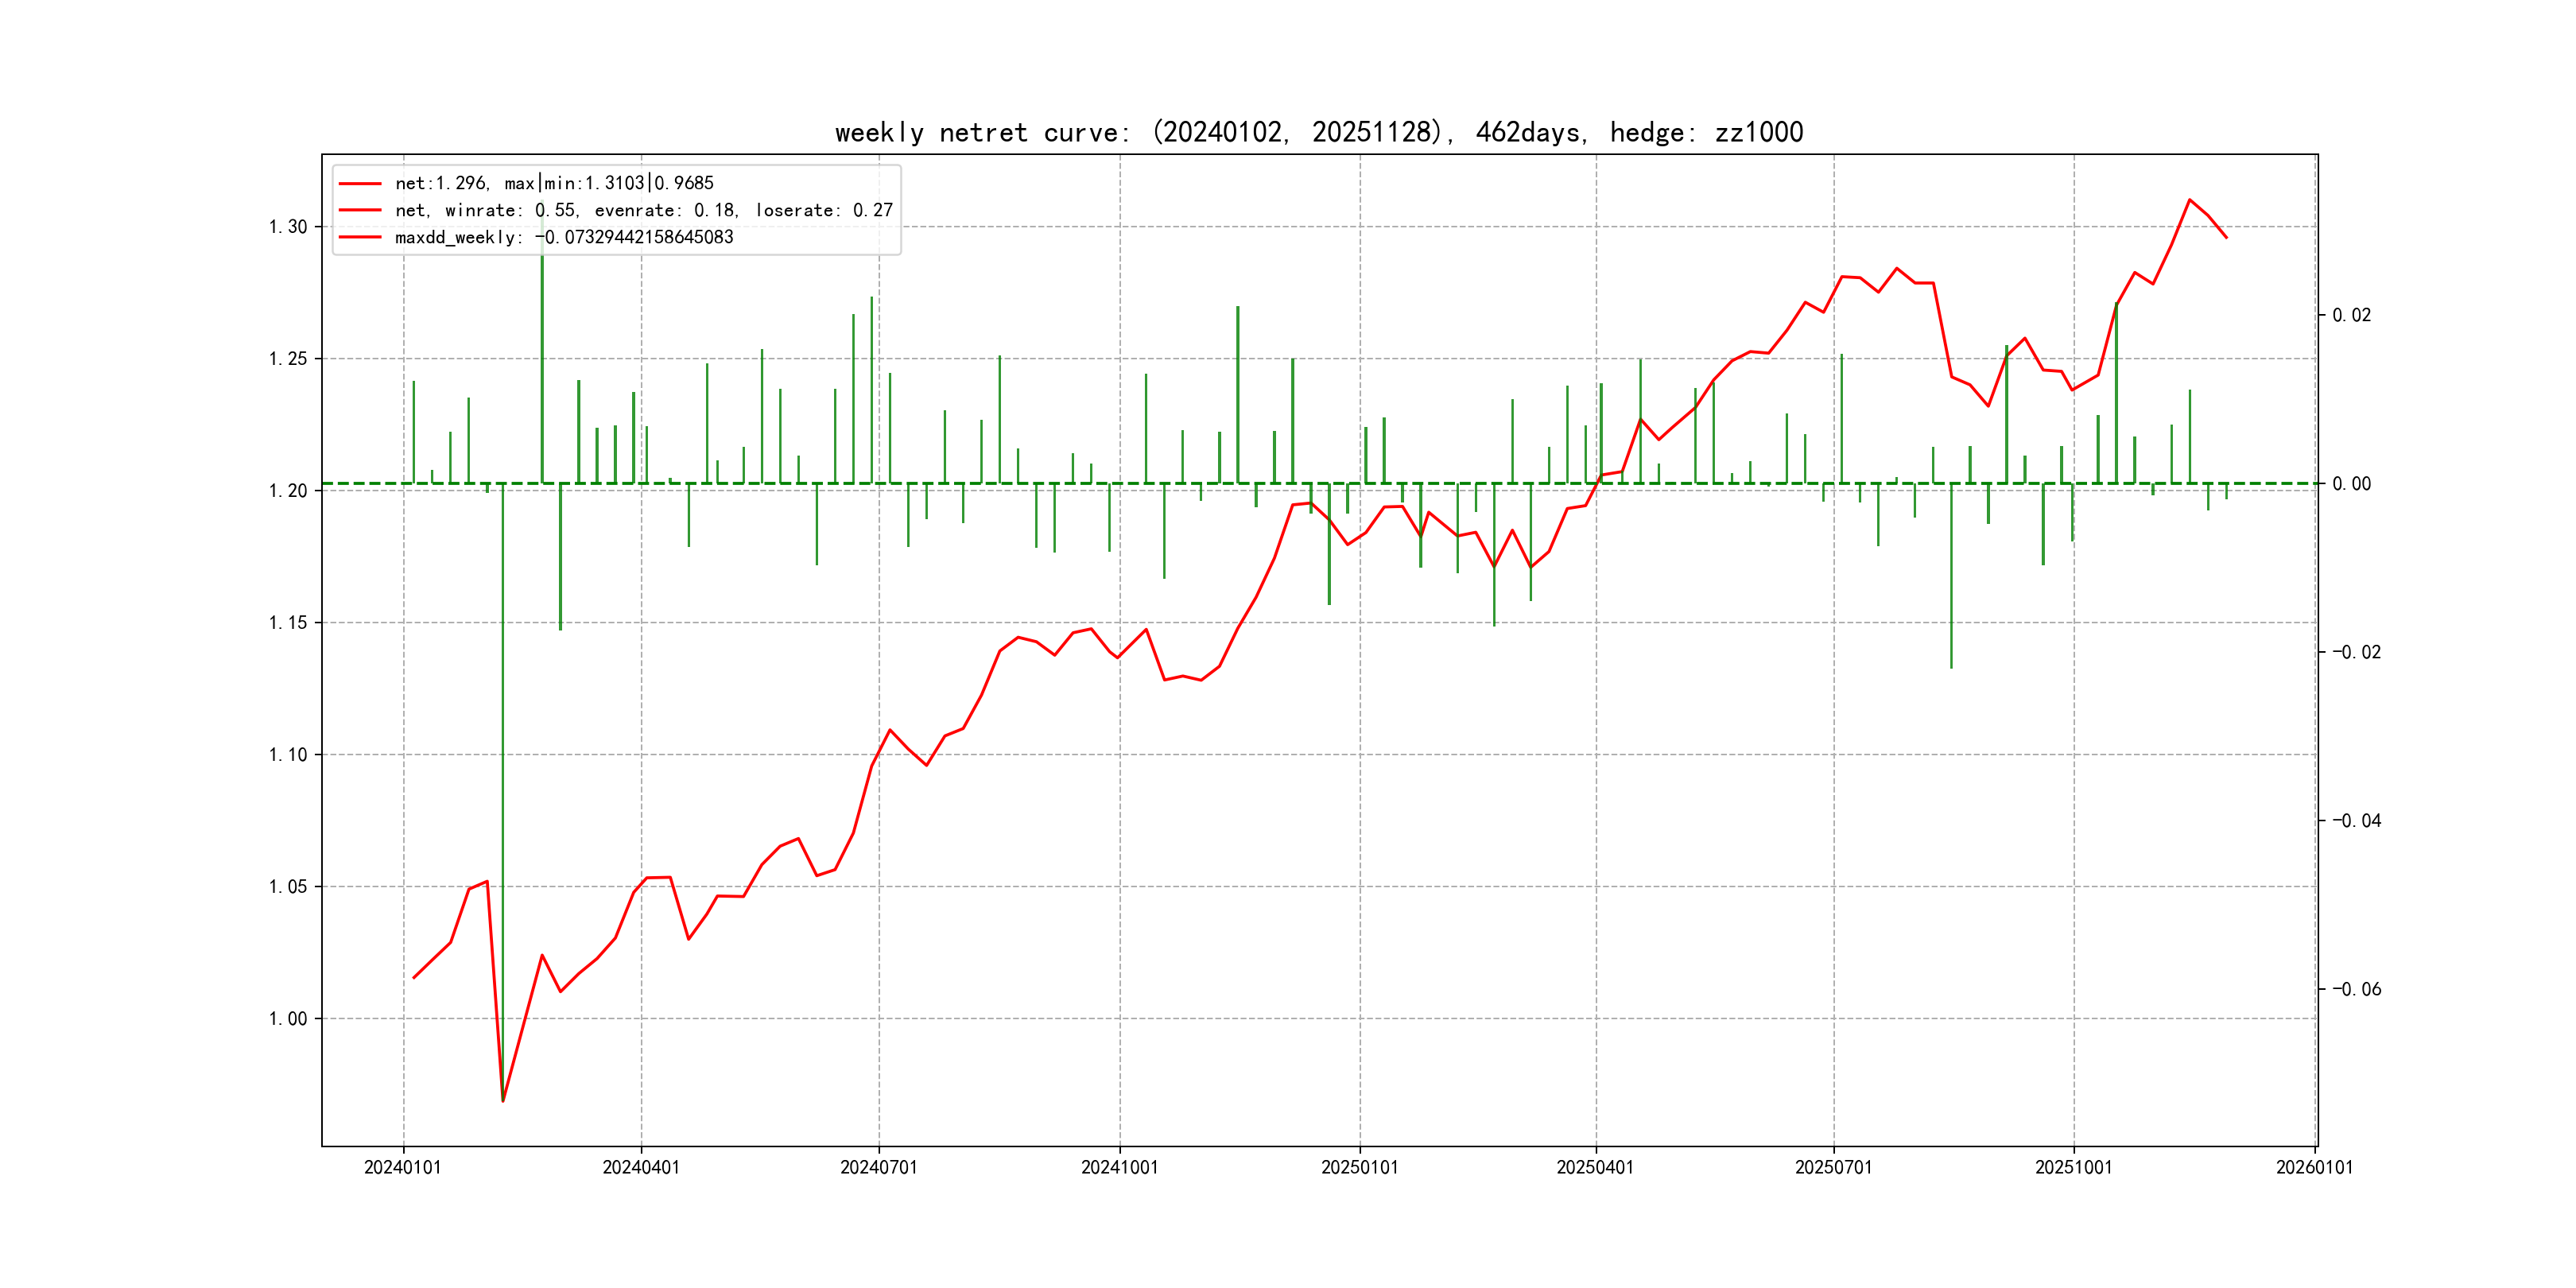
Task: Click the chart title 'weekly netret curve'
Action: (x=1318, y=132)
